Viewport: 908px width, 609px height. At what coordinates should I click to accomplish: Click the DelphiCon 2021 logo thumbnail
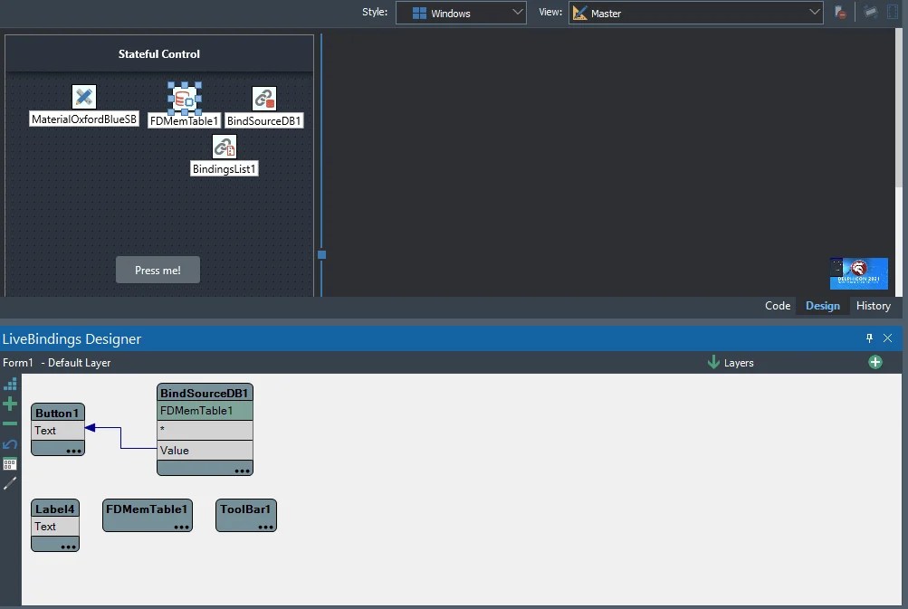[x=859, y=273]
